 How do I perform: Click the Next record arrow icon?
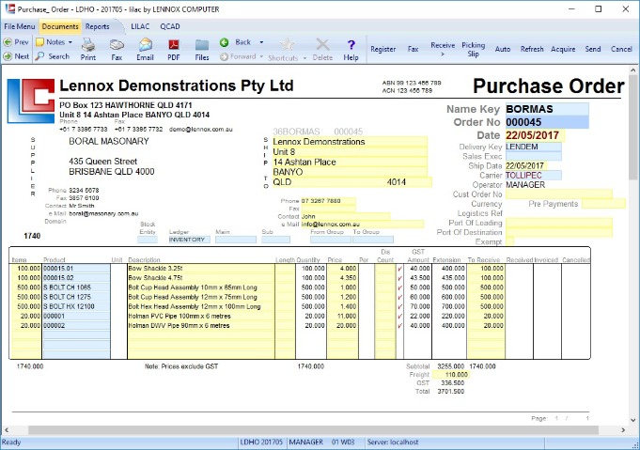pyautogui.click(x=8, y=56)
